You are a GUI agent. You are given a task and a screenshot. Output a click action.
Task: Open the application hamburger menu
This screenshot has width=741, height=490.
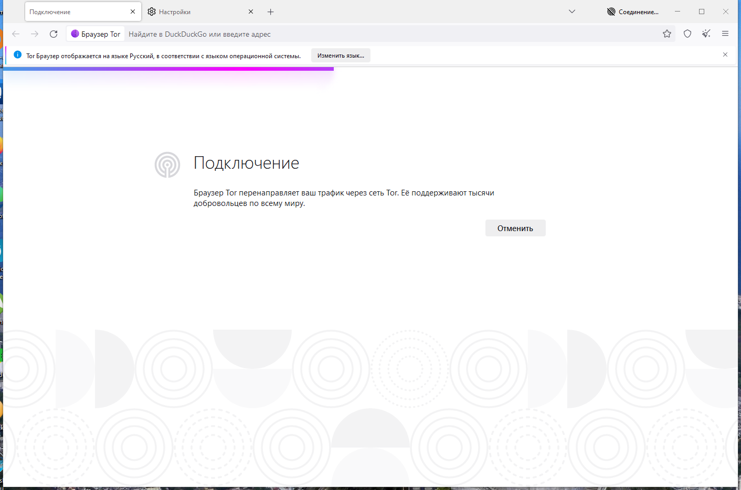725,34
